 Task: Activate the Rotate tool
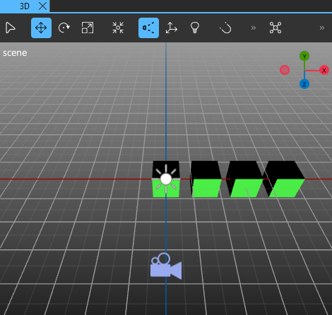[64, 28]
